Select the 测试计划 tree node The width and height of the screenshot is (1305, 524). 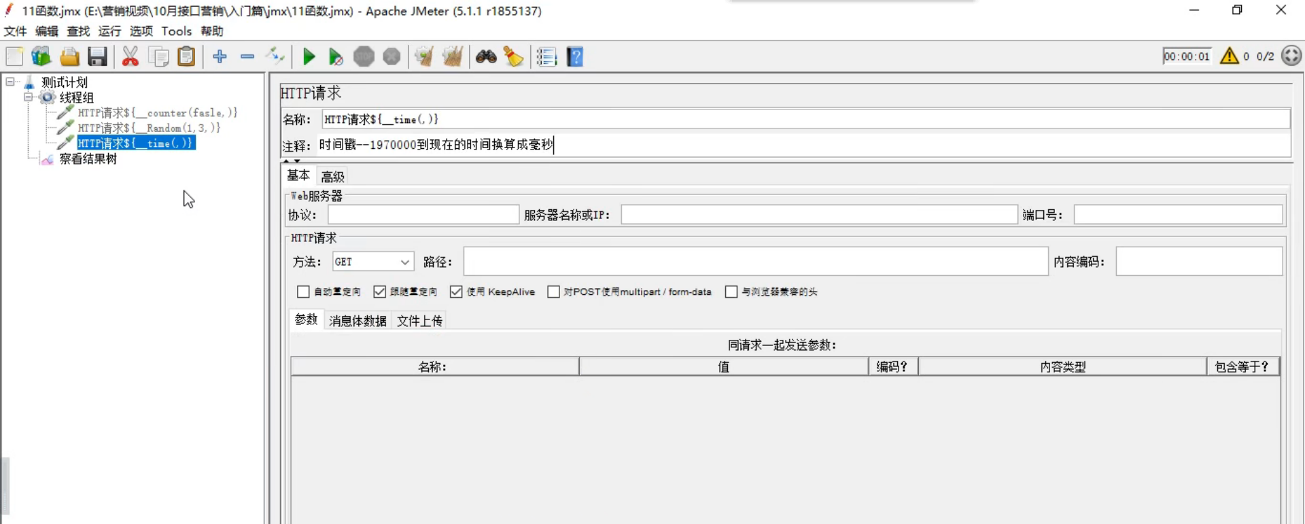click(x=65, y=82)
